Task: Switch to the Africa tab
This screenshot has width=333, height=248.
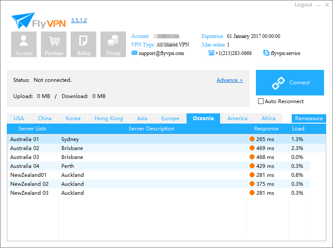Action: coord(268,118)
